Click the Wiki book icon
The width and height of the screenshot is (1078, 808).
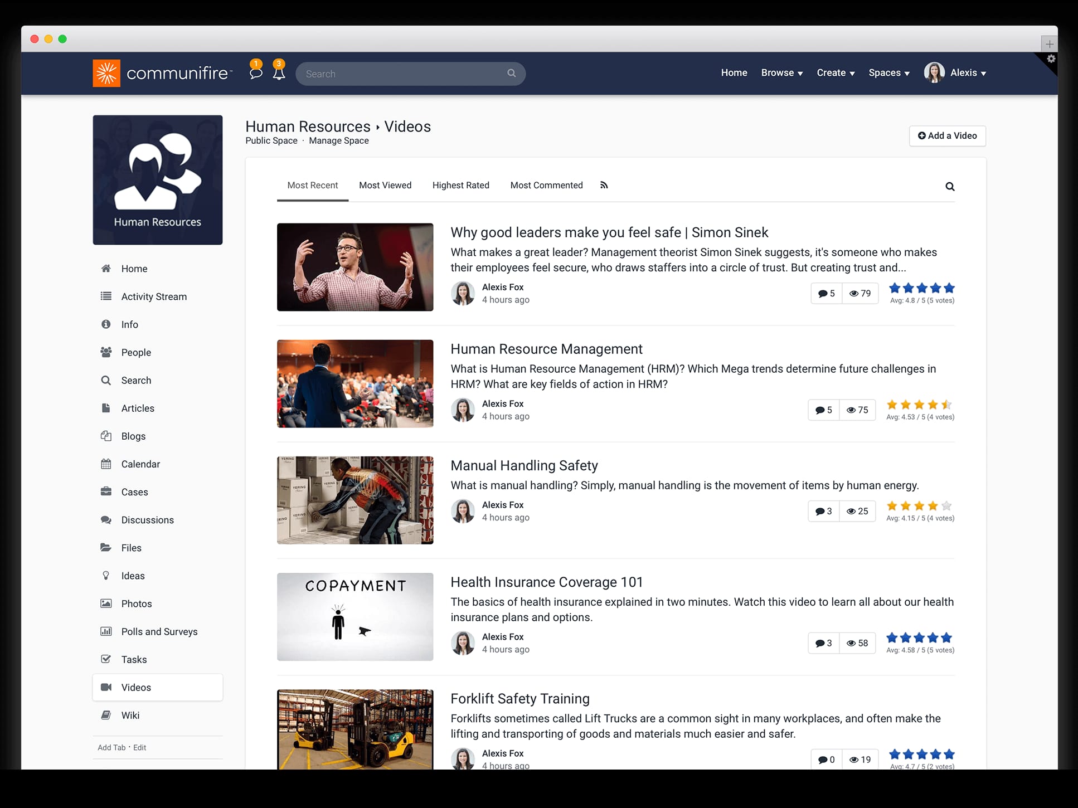tap(106, 715)
